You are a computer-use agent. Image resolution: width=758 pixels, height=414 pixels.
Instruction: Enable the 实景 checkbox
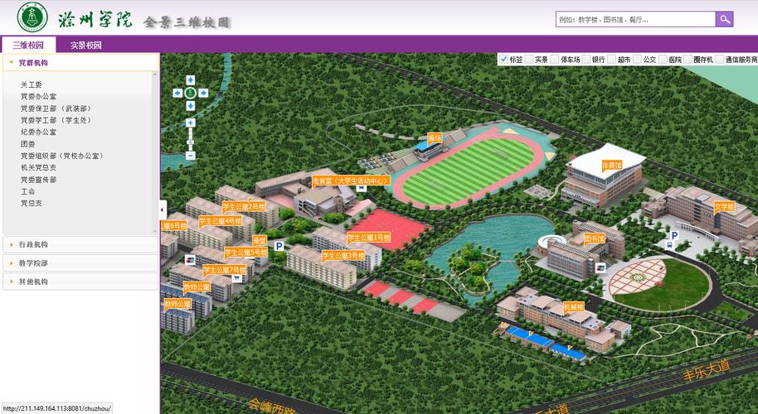click(529, 60)
